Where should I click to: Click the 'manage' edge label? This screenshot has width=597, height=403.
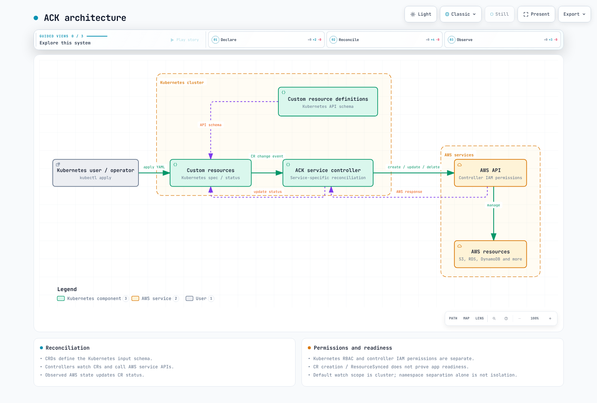coord(493,205)
